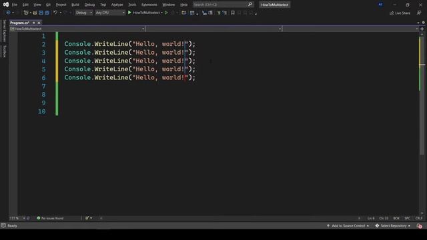The height and width of the screenshot is (240, 427).
Task: Open the Git menu
Action: [48, 5]
